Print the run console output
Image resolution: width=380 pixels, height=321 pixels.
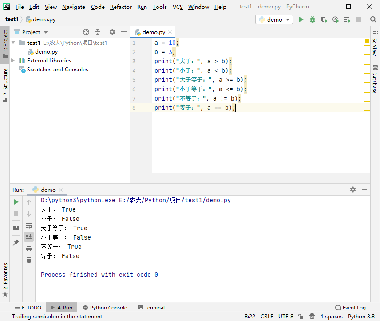(29, 248)
